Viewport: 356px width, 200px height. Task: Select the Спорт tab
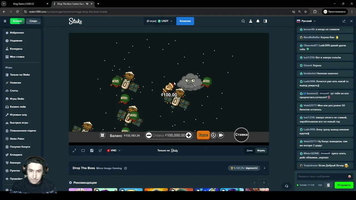pyautogui.click(x=33, y=21)
